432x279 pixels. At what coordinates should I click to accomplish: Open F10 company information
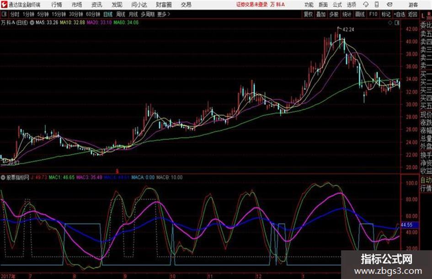pos(373,14)
